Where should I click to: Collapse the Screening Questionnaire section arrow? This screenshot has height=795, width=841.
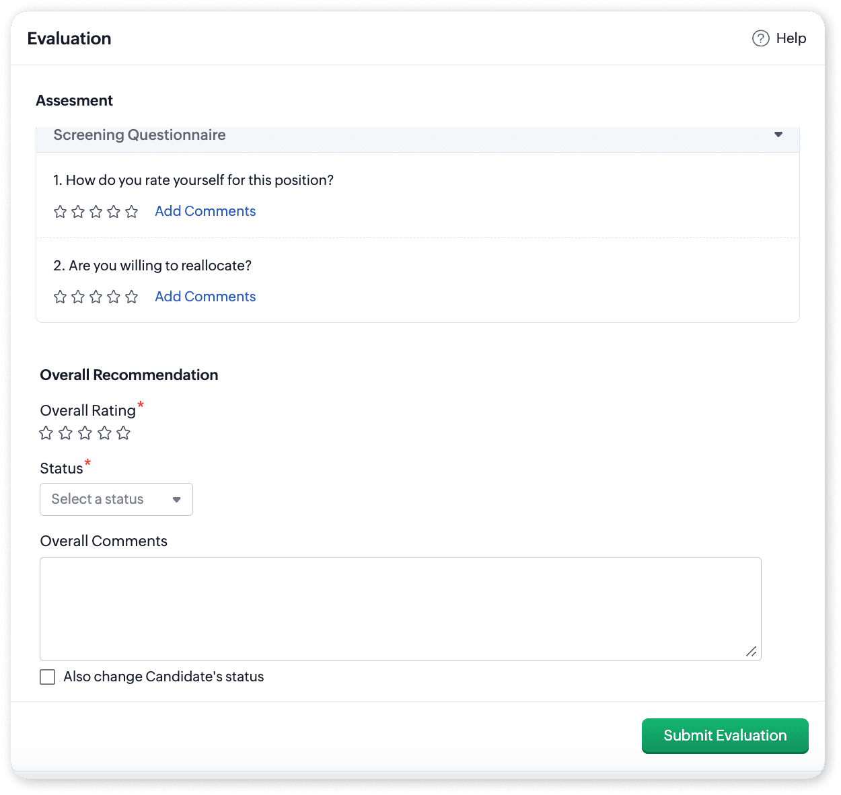pos(778,135)
